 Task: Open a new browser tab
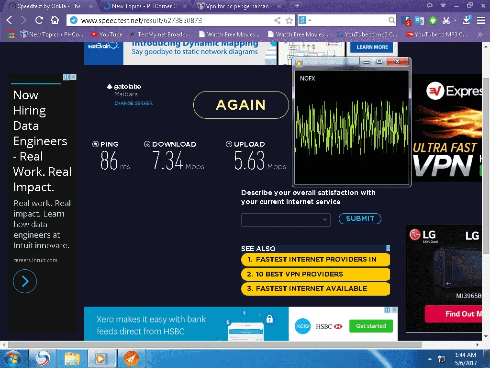(297, 6)
